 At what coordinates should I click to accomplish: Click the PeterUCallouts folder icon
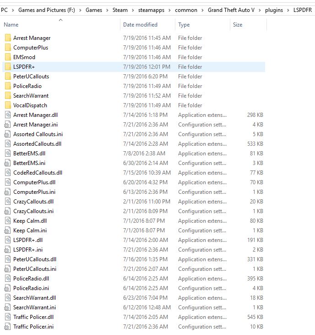tap(8, 76)
